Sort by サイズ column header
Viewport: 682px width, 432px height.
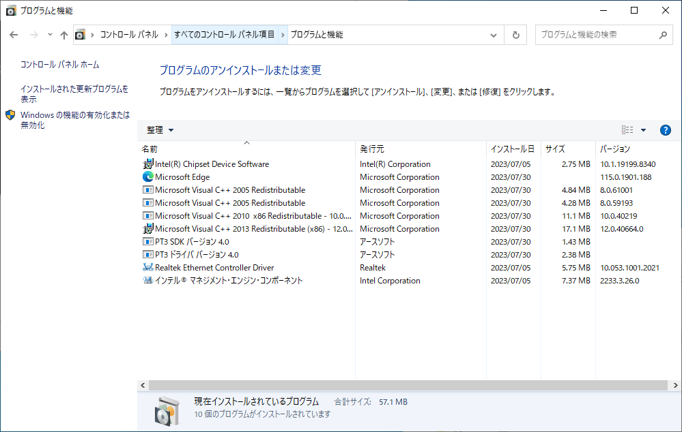[x=569, y=149]
